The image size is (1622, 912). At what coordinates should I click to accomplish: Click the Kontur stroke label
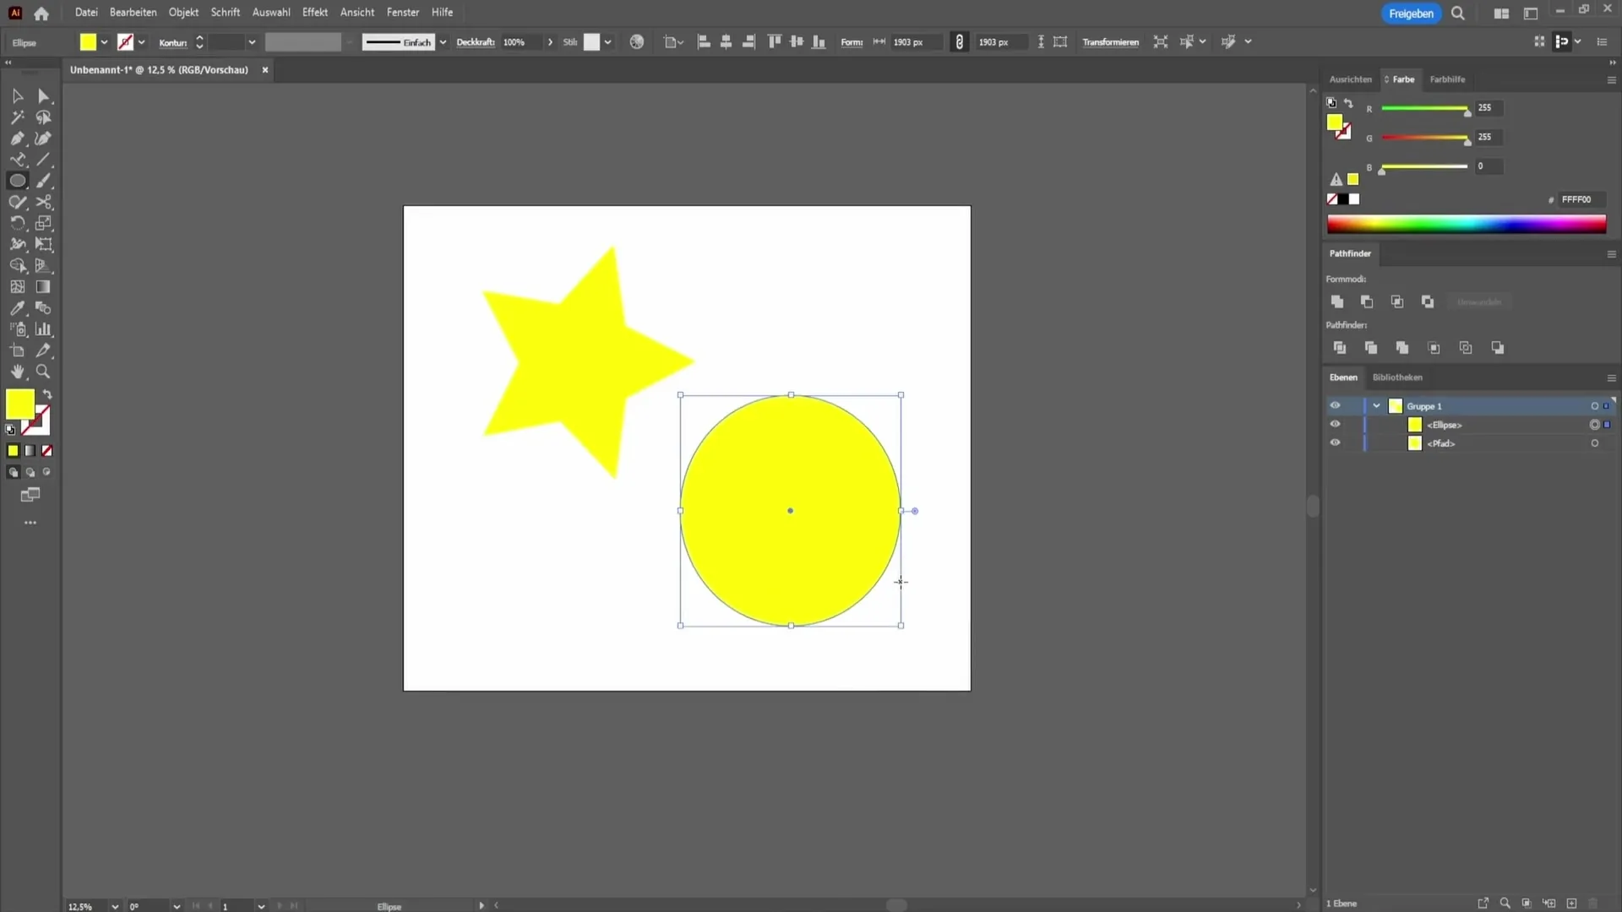(x=173, y=42)
